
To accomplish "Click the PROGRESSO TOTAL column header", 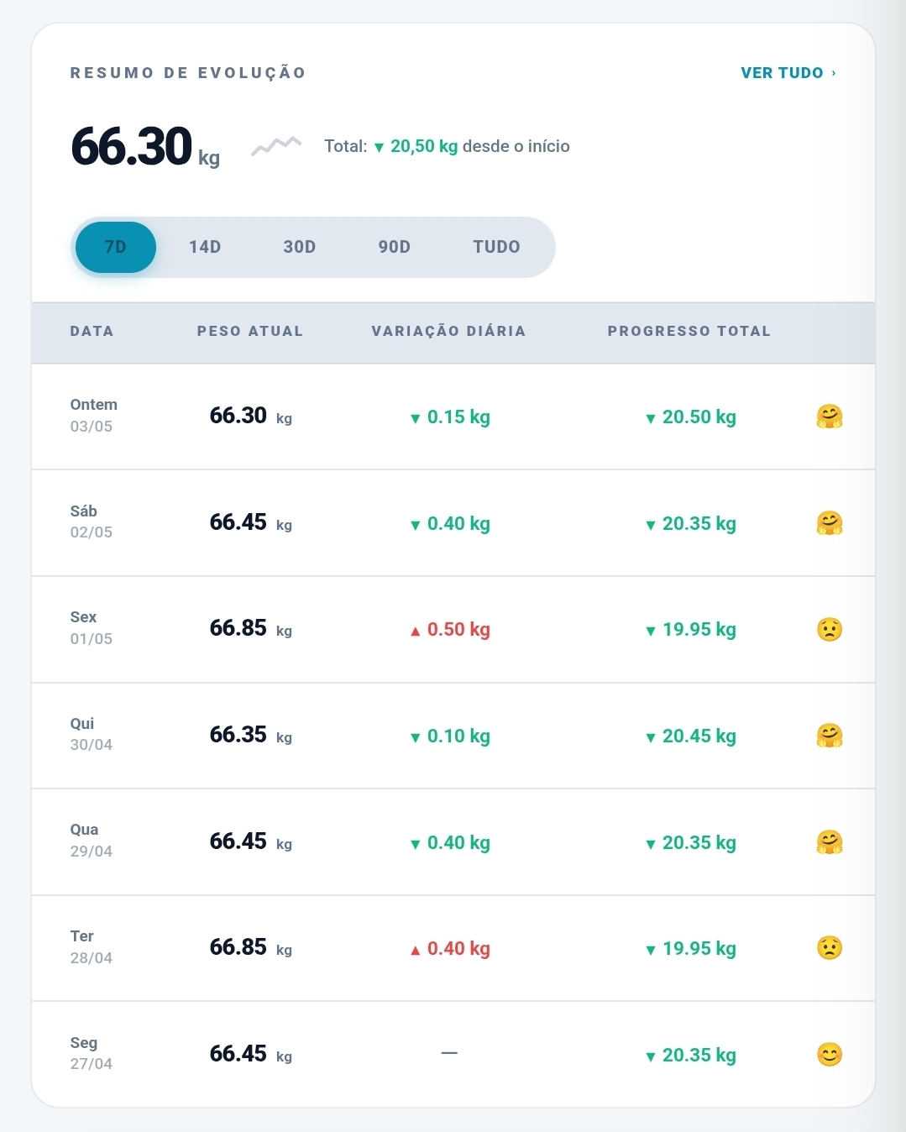I will point(689,331).
